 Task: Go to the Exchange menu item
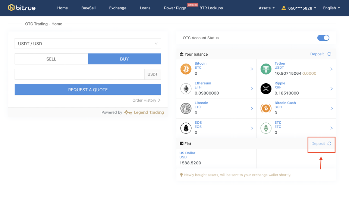117,8
